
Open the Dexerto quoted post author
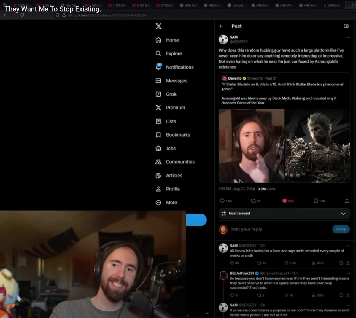[x=235, y=78]
